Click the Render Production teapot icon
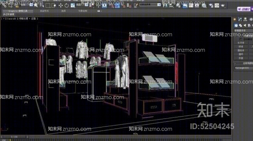The height and width of the screenshot is (141, 253). click(x=223, y=6)
